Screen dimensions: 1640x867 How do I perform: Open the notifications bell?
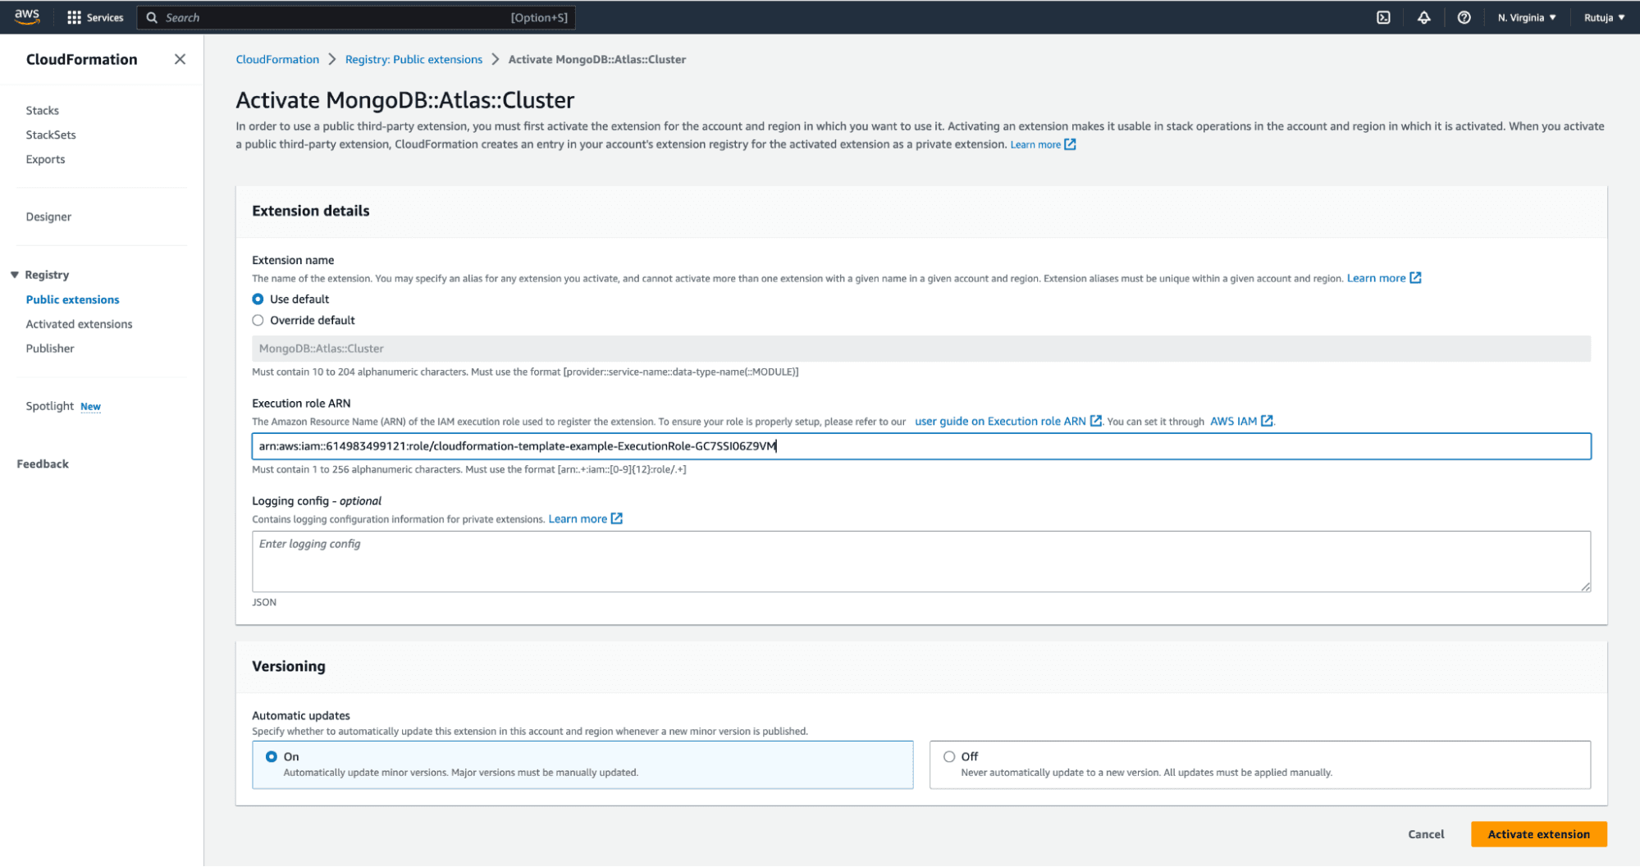(x=1423, y=17)
